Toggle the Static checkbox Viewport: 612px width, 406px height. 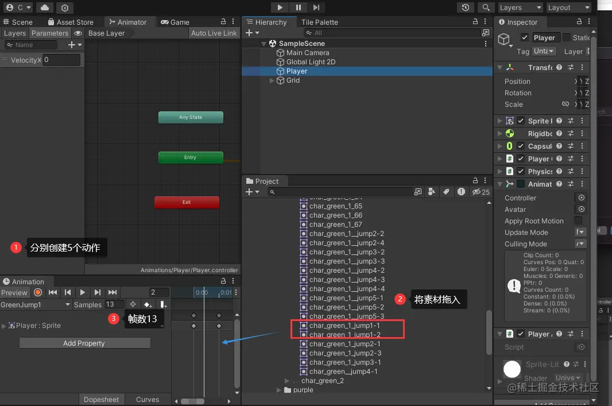[x=566, y=37]
